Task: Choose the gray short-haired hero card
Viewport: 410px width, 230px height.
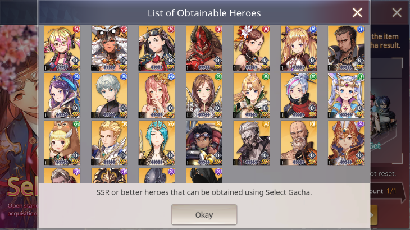Action: [x=110, y=95]
